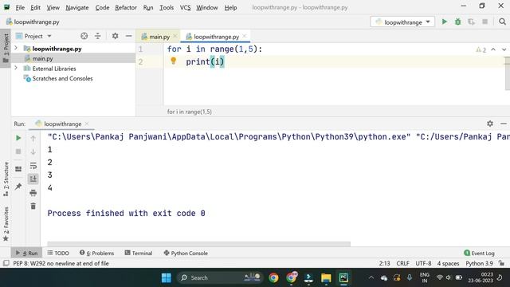Image resolution: width=510 pixels, height=287 pixels.
Task: Click the stop button in the top toolbar
Action: pos(484,22)
